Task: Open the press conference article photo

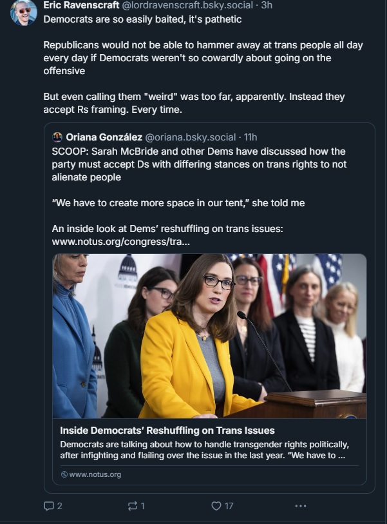Action: click(209, 335)
